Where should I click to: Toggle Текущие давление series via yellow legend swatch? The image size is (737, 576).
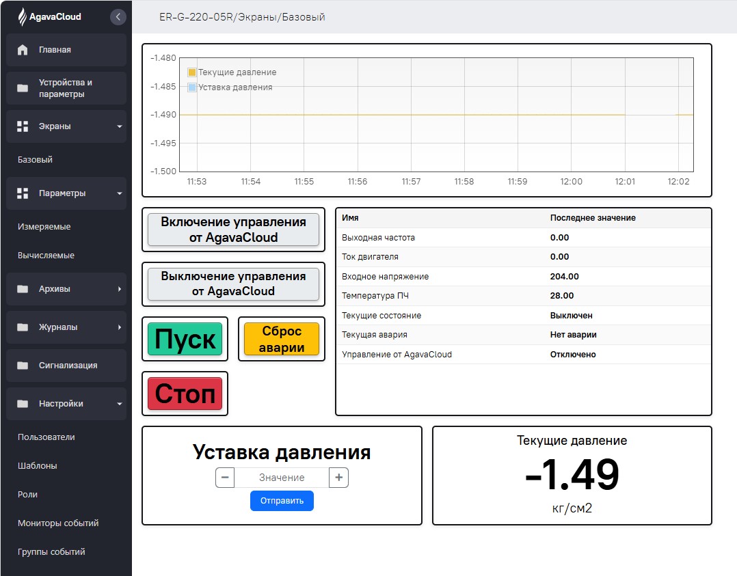point(191,72)
